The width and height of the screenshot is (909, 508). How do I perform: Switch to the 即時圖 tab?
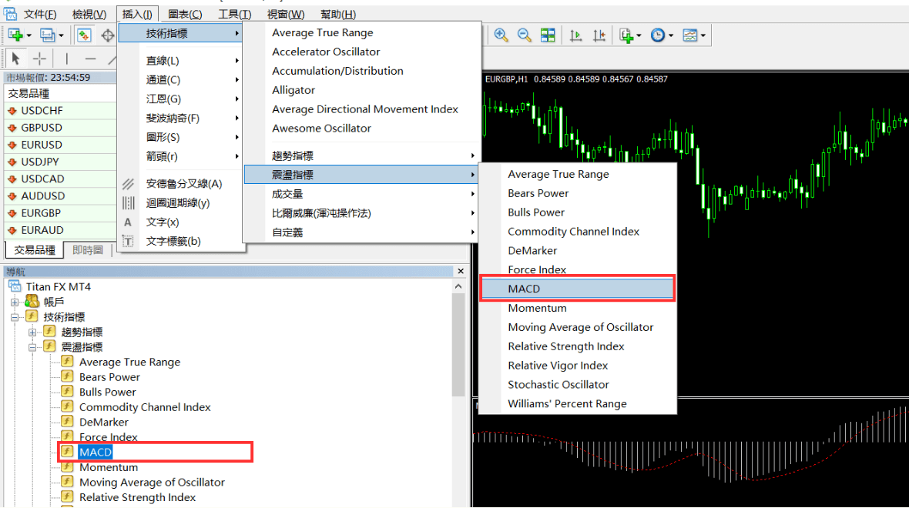tap(88, 250)
